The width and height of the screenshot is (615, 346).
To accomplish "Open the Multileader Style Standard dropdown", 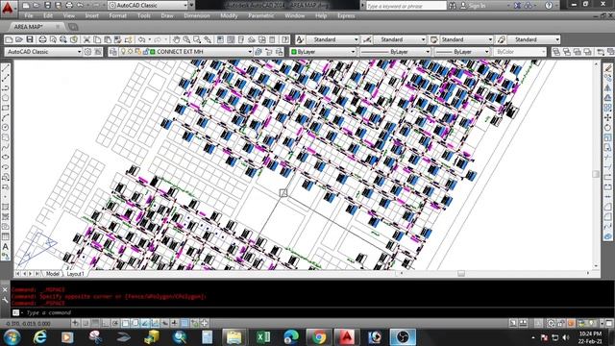I will click(533, 39).
